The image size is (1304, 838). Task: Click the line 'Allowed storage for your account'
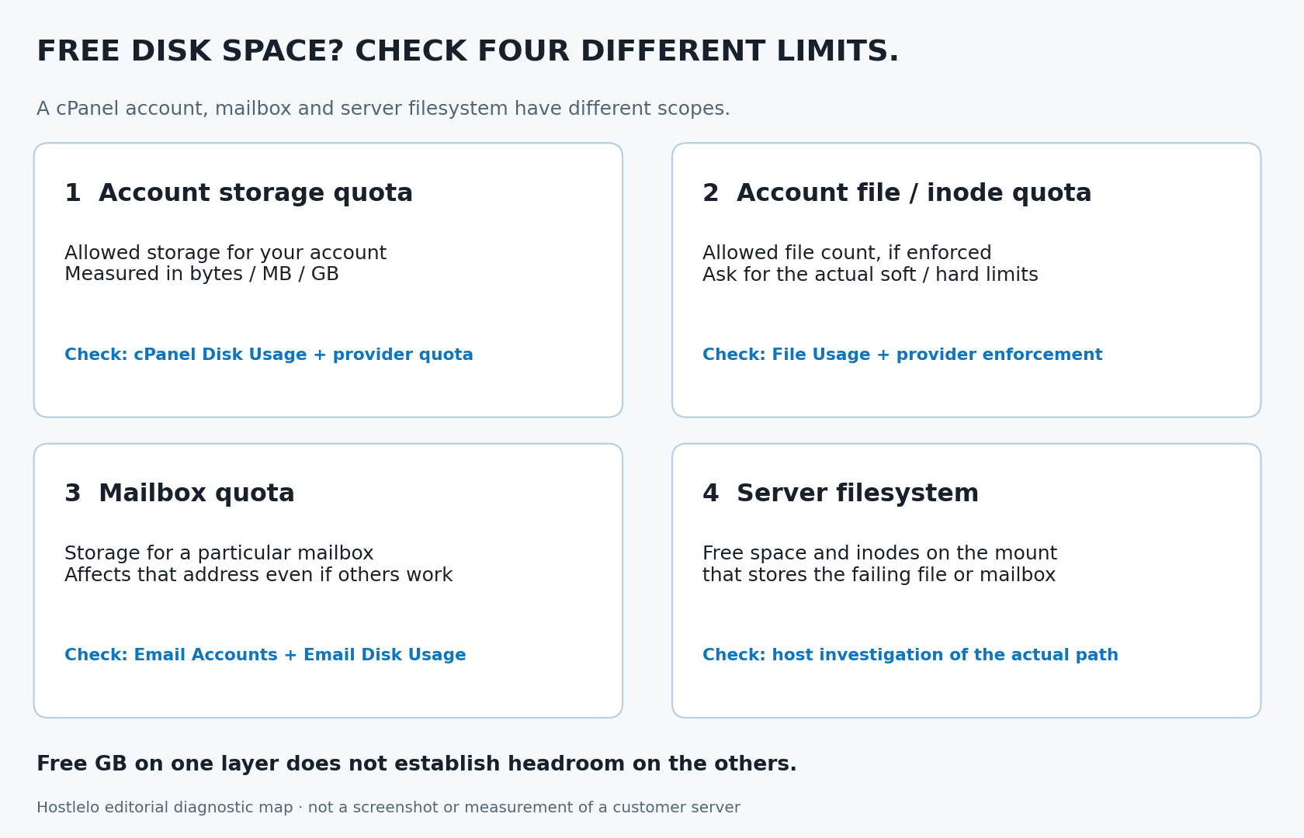(x=225, y=253)
